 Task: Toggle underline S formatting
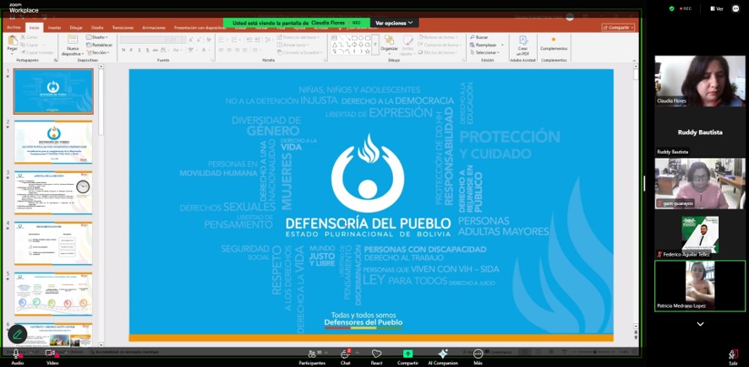click(x=140, y=50)
